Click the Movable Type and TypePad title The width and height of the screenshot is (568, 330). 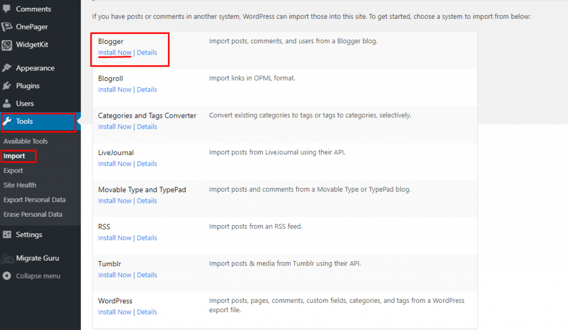click(x=142, y=189)
